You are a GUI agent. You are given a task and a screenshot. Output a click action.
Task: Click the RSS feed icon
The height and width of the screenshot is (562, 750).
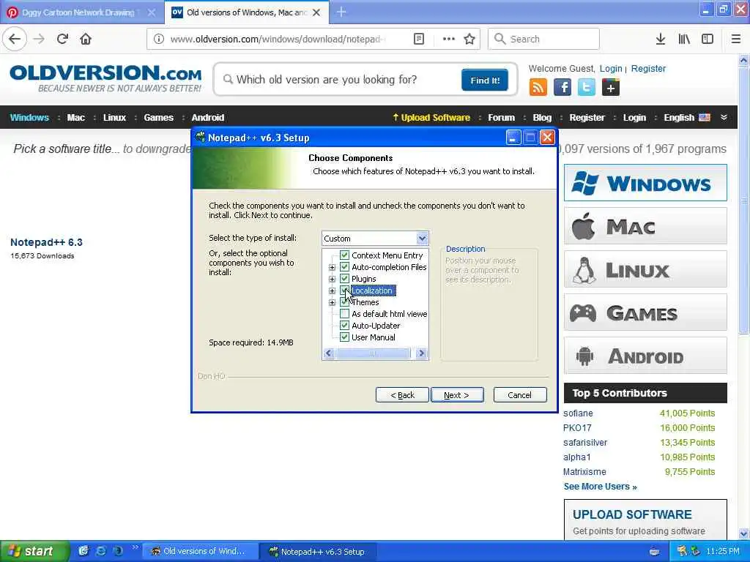click(538, 88)
